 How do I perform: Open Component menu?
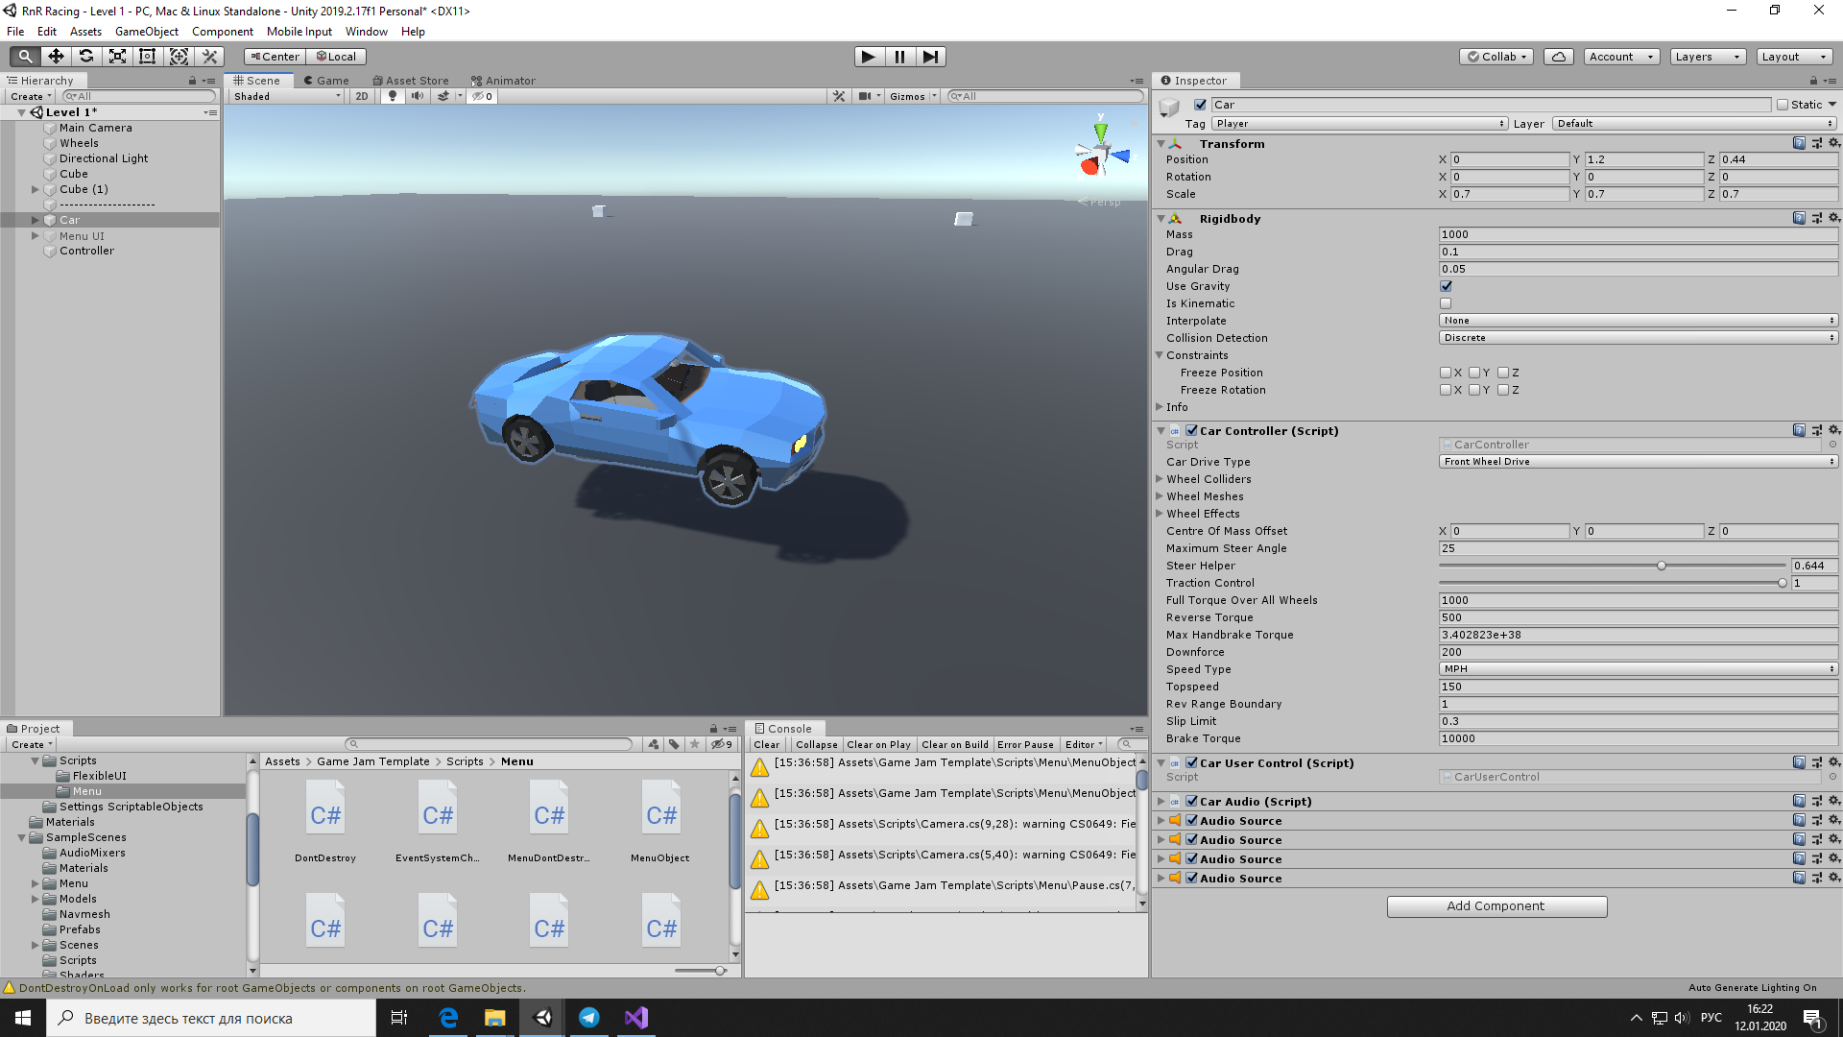(223, 32)
